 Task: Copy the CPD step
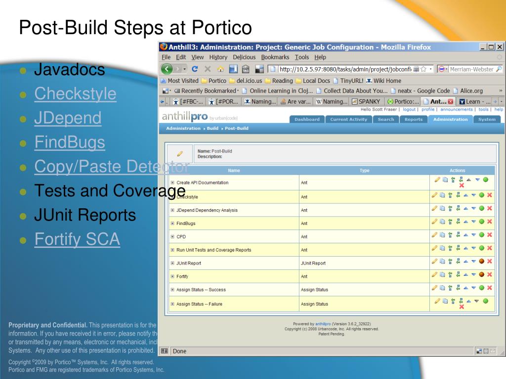coord(442,234)
